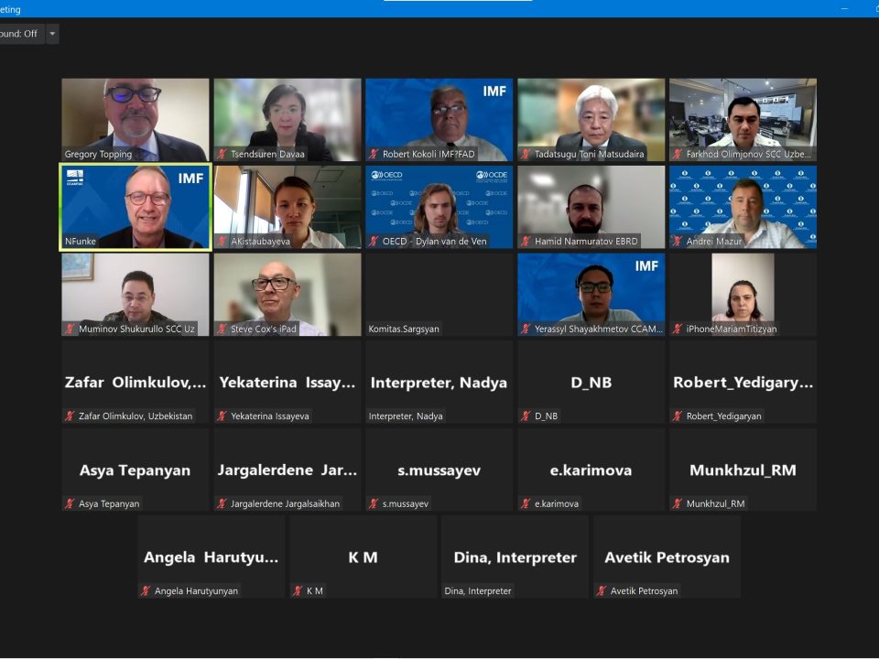The height and width of the screenshot is (659, 879).
Task: Select the blank Komitas.Sargsyan tile
Action: pos(439,294)
